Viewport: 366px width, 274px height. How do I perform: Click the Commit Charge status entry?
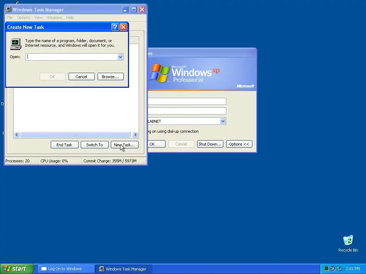[110, 161]
